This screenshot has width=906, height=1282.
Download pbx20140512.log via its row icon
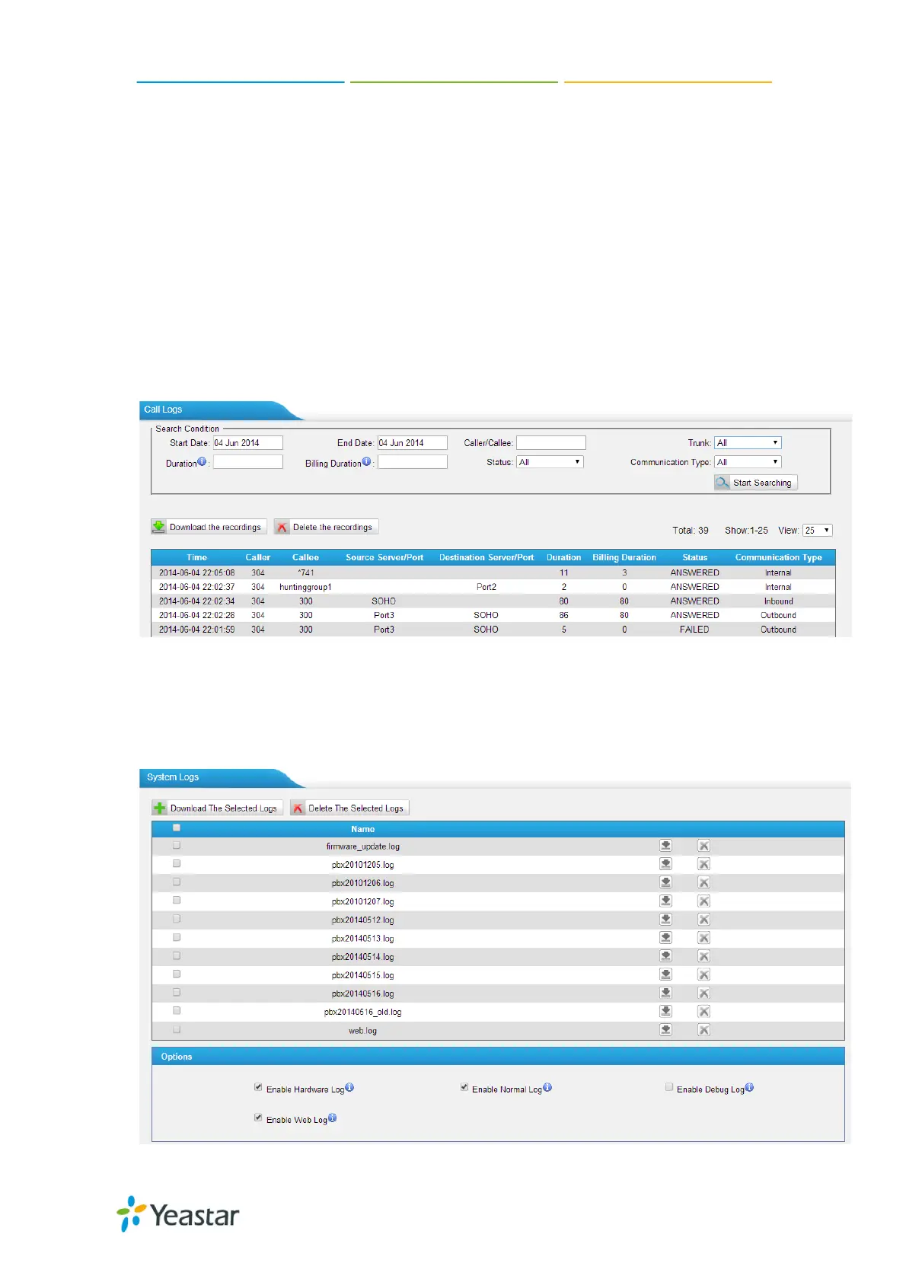click(x=665, y=920)
